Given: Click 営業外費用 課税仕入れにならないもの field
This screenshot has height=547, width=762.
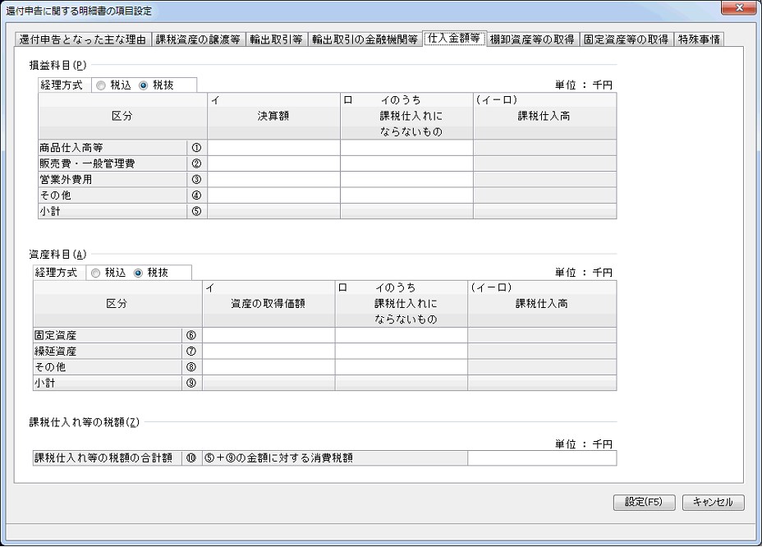Looking at the screenshot, I should click(406, 179).
